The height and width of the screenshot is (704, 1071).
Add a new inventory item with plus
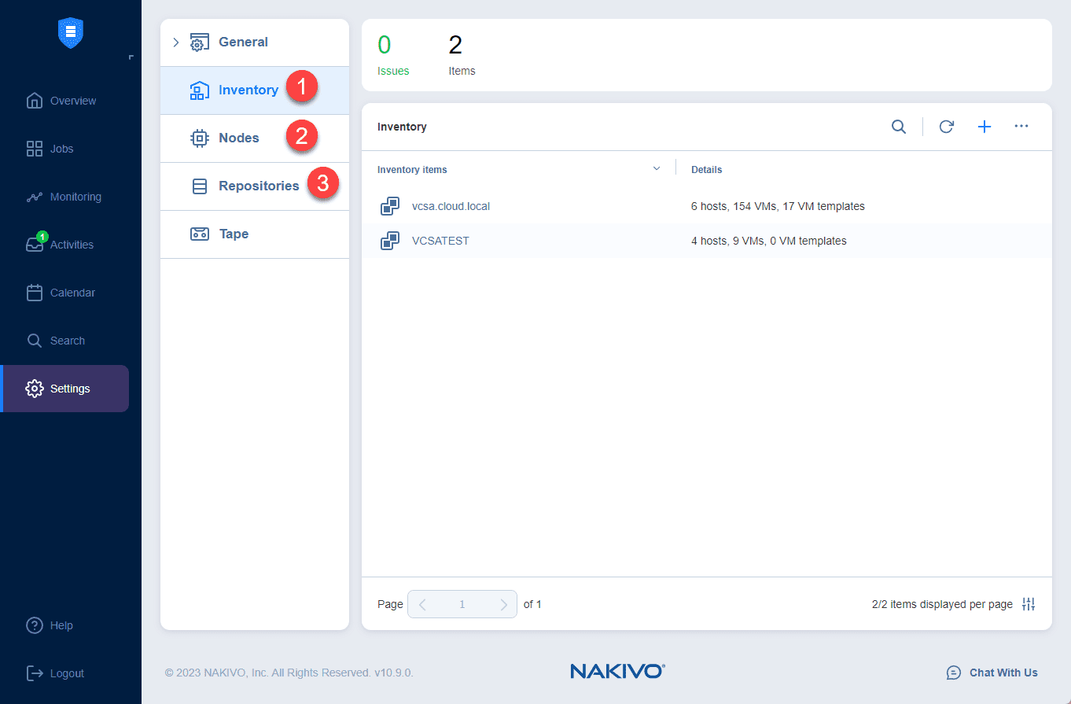click(x=985, y=127)
